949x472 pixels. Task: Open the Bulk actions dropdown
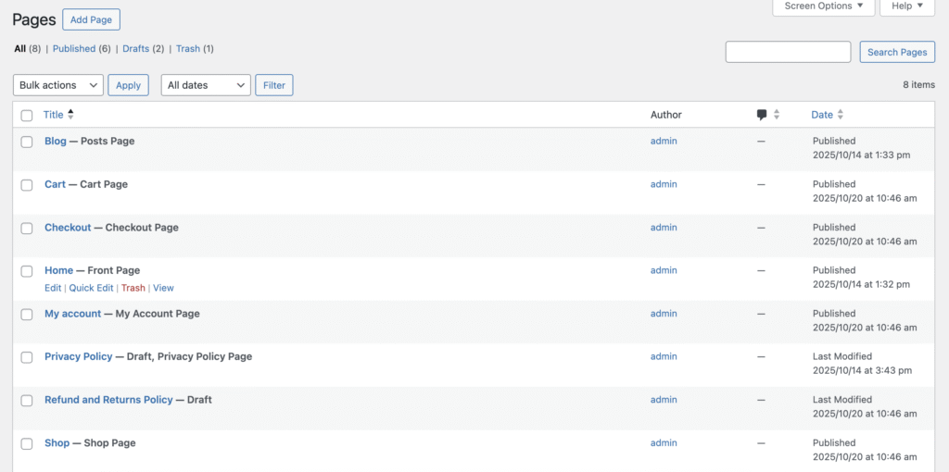[x=57, y=85]
